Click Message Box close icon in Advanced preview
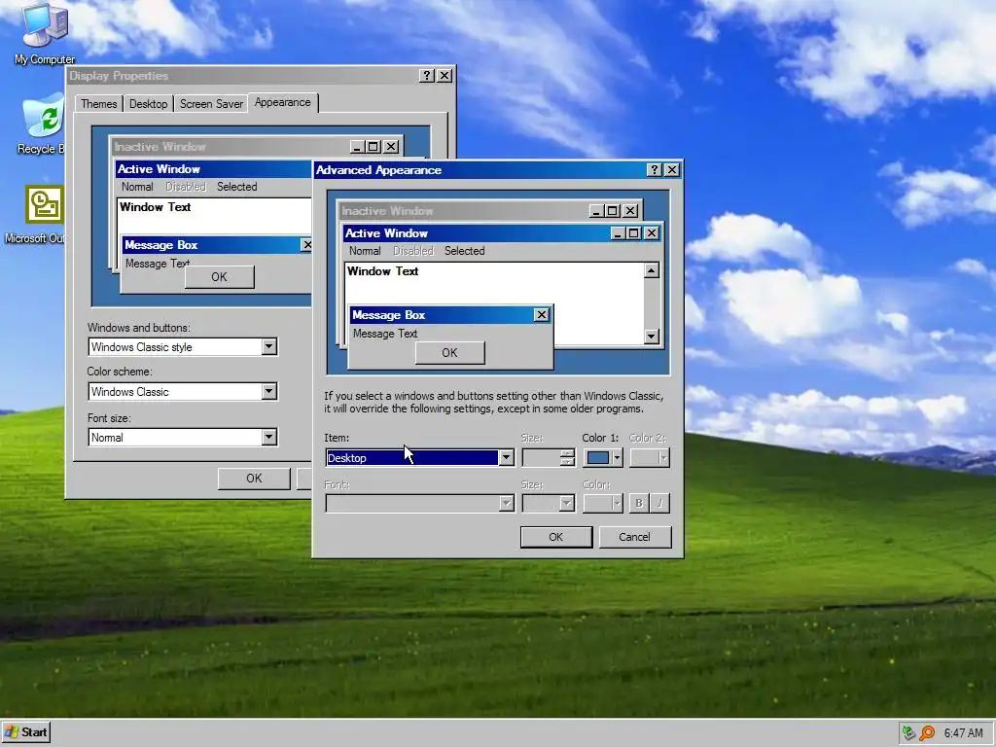 point(541,315)
